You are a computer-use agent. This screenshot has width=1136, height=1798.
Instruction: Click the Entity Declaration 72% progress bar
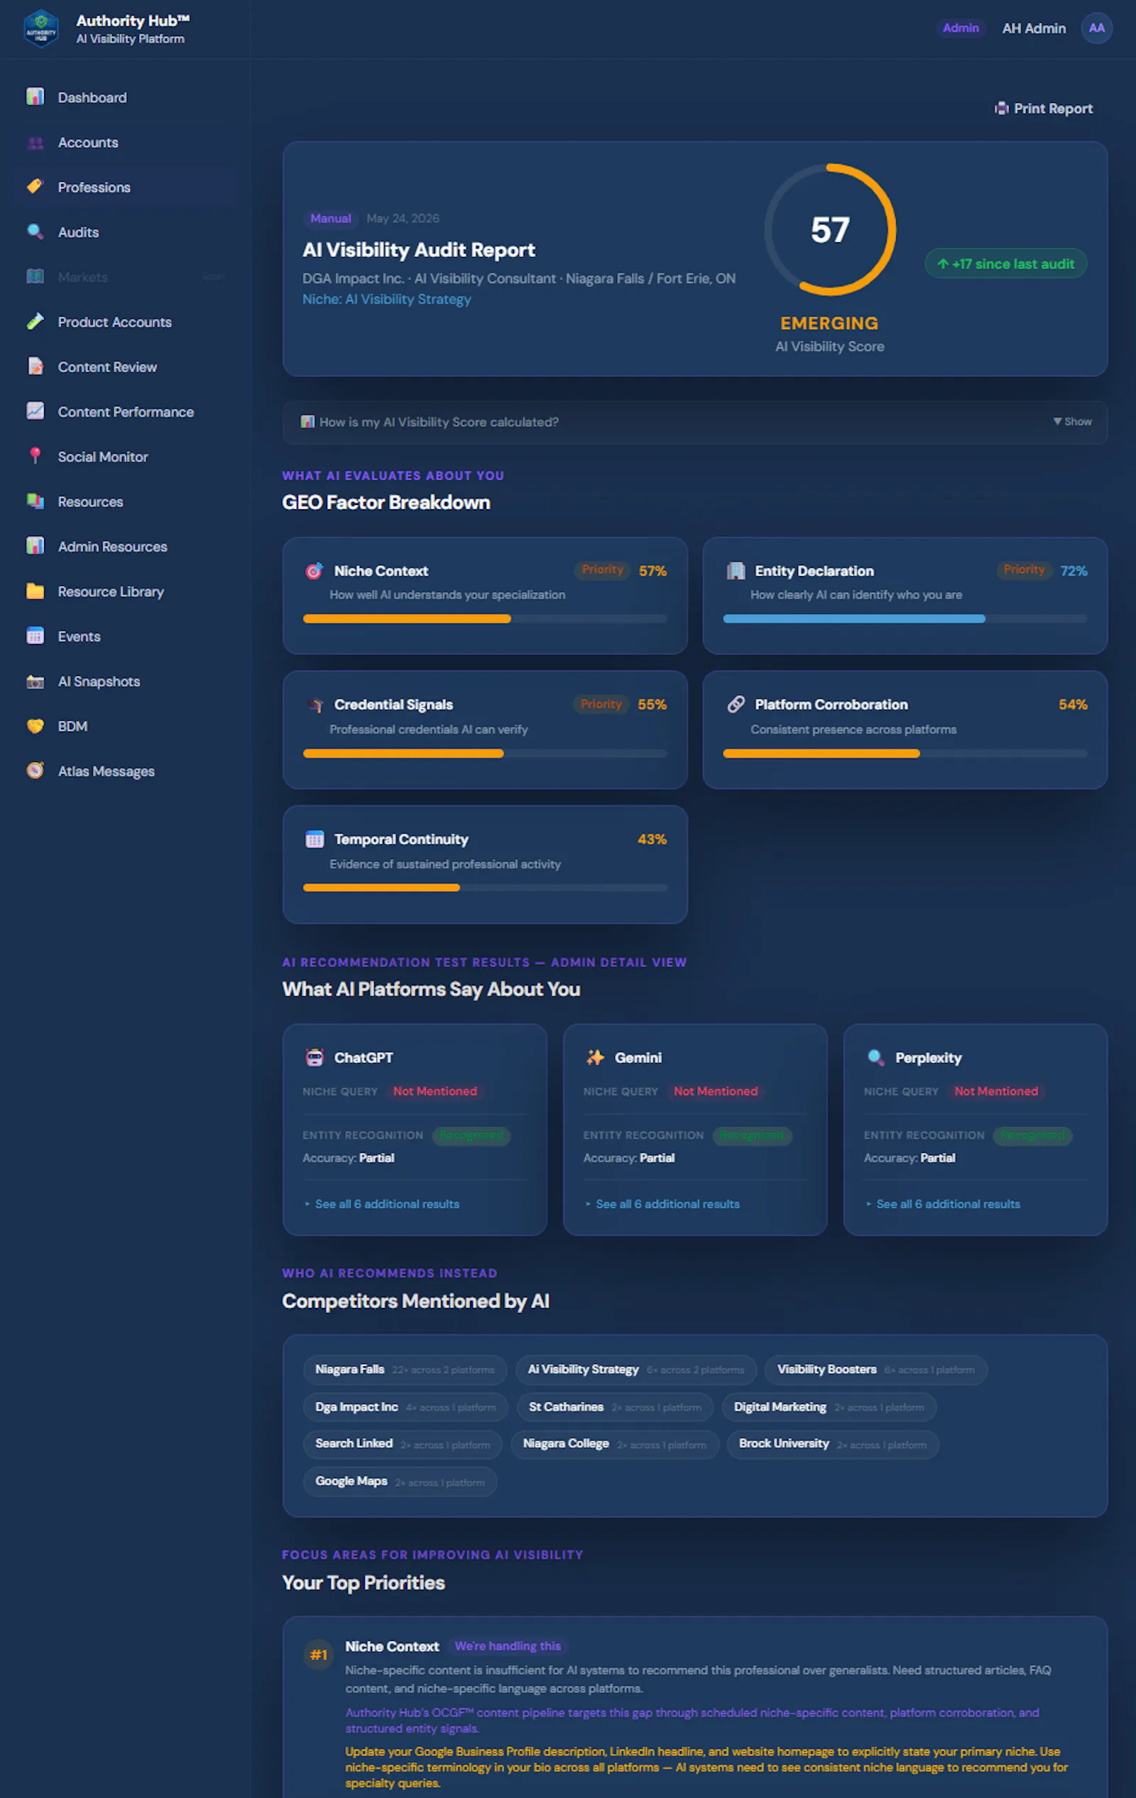coord(905,619)
